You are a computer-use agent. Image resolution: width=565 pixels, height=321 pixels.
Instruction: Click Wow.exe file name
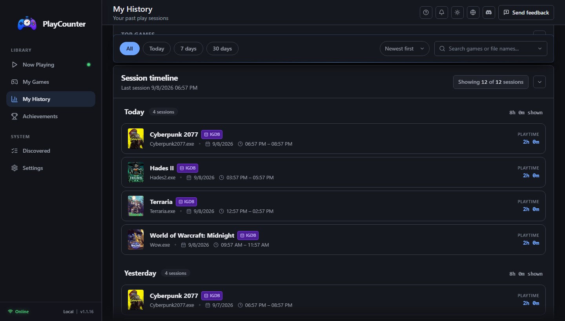pyautogui.click(x=160, y=245)
